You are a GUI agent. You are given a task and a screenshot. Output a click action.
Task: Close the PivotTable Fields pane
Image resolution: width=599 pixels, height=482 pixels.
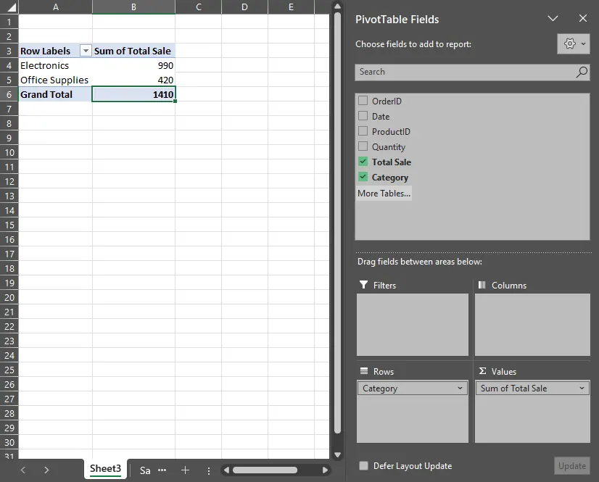coord(583,19)
